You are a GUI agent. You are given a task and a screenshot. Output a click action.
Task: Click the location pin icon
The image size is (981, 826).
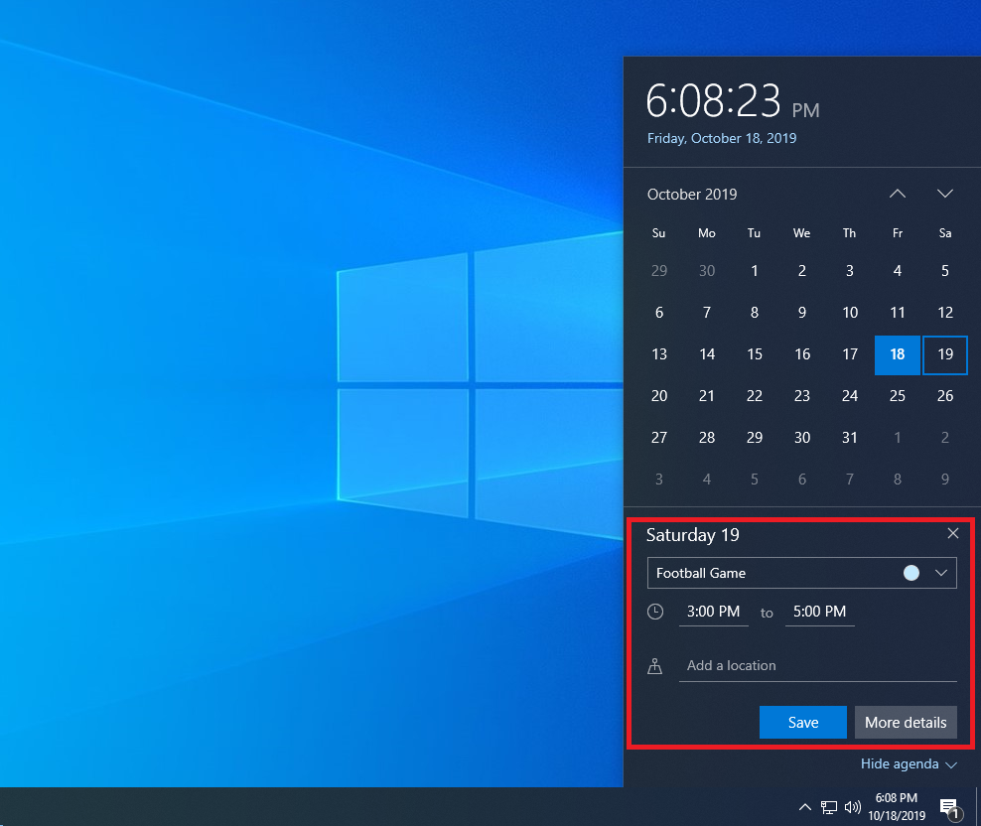[655, 665]
